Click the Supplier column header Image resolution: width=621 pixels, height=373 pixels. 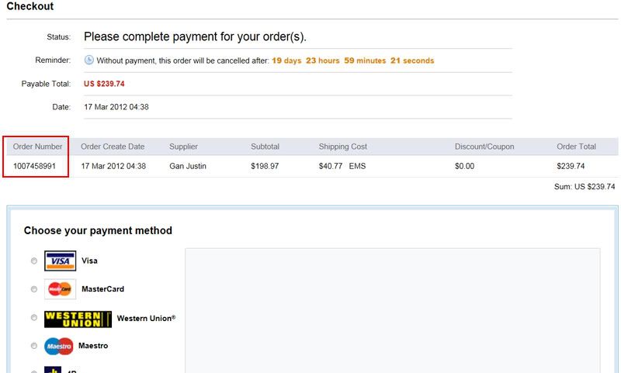point(183,147)
